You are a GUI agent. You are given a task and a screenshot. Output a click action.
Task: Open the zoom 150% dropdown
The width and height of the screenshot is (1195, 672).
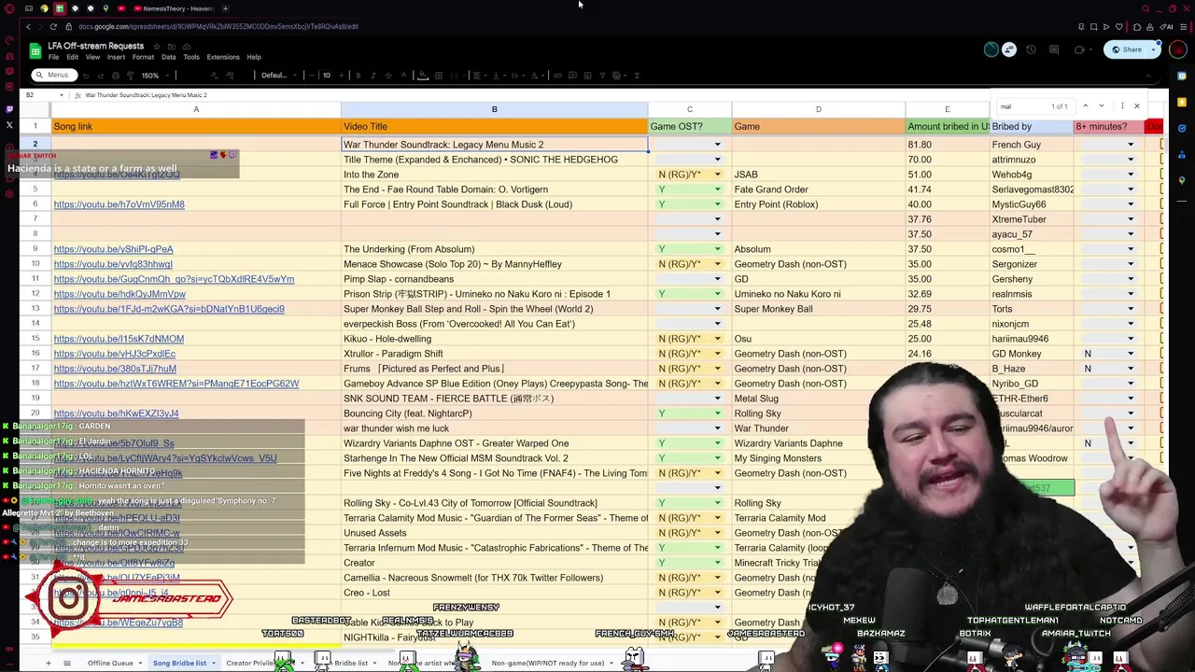pyautogui.click(x=156, y=76)
